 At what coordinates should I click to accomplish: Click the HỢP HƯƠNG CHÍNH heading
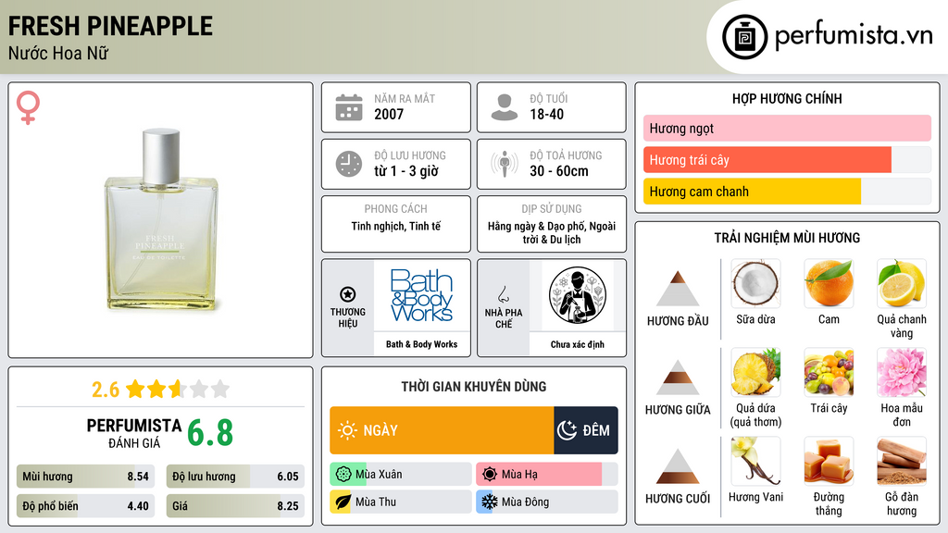(787, 98)
